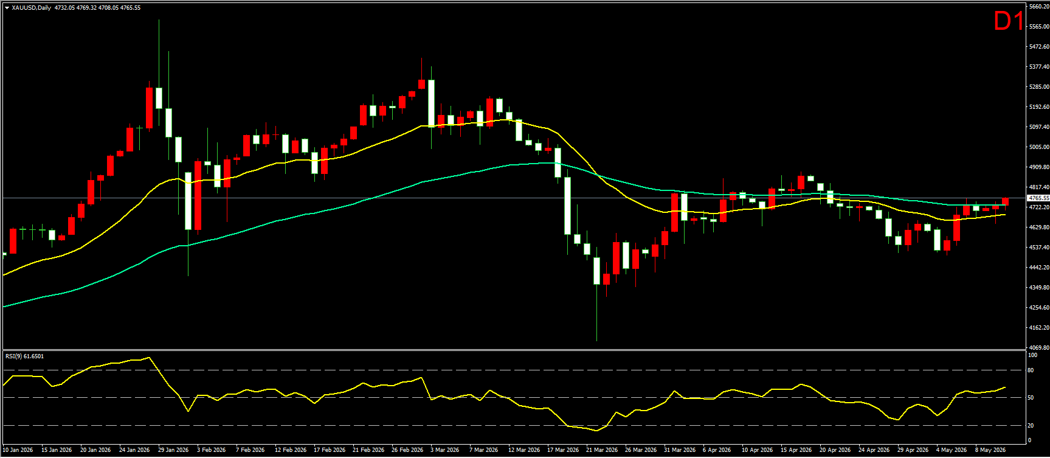The height and width of the screenshot is (458, 1050).
Task: Click the RSI scale 80 level label
Action: click(x=1031, y=370)
